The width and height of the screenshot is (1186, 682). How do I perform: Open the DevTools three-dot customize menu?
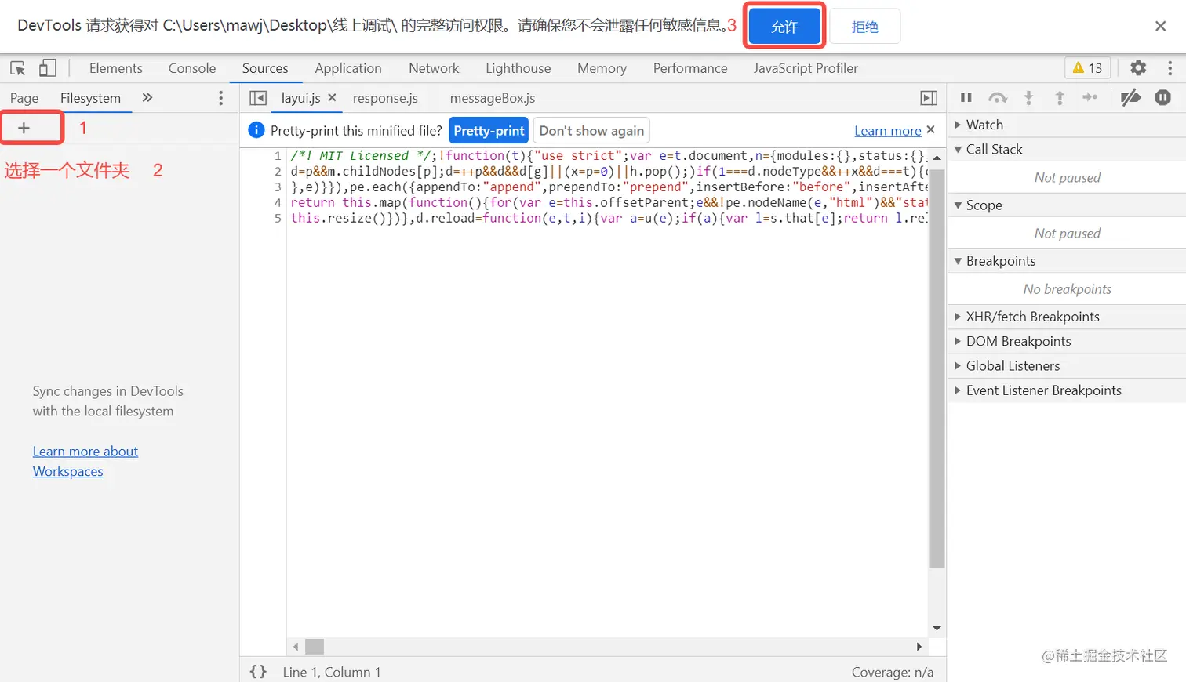[x=1170, y=68]
